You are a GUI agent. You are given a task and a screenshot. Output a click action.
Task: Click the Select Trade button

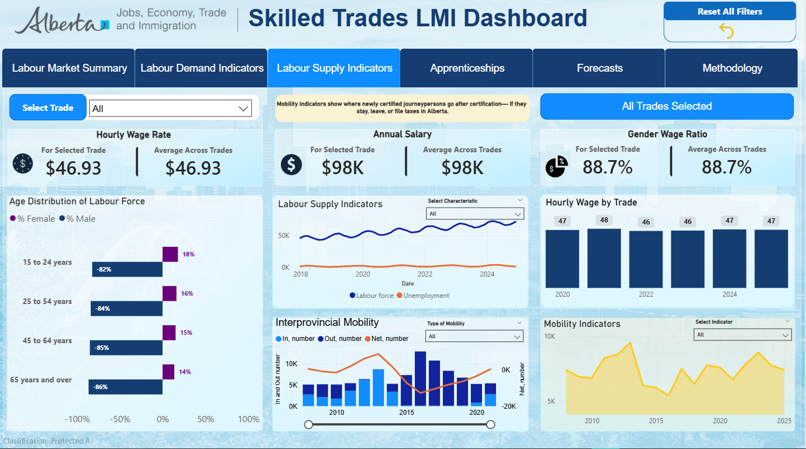[48, 107]
